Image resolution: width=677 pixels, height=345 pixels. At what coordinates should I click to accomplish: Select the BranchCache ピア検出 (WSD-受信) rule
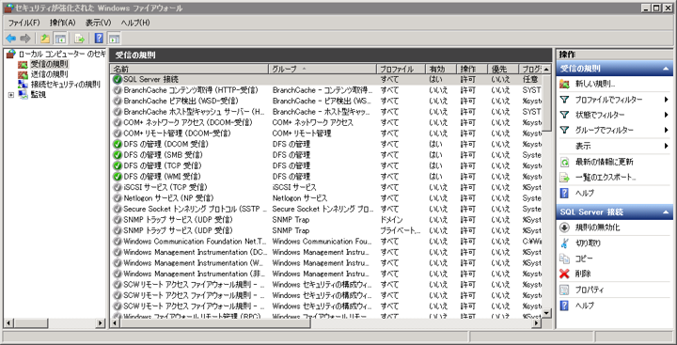point(326,101)
